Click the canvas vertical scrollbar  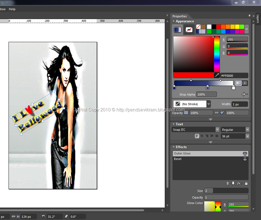(167, 113)
